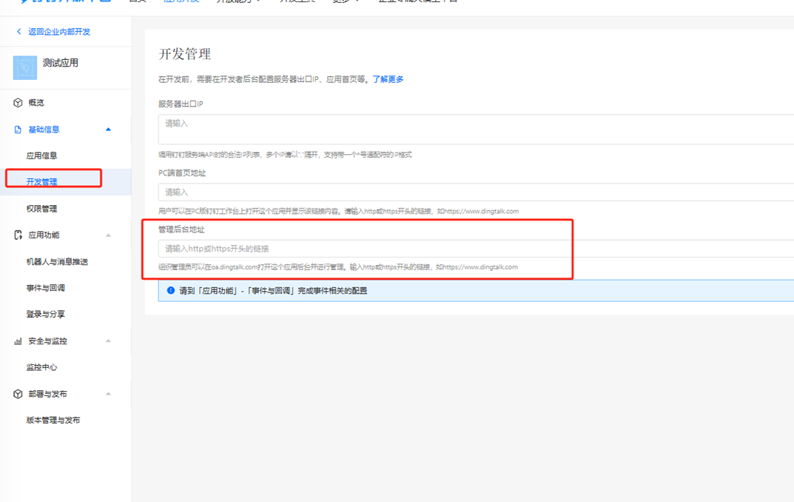Select 权限管理 menu item

click(x=41, y=209)
